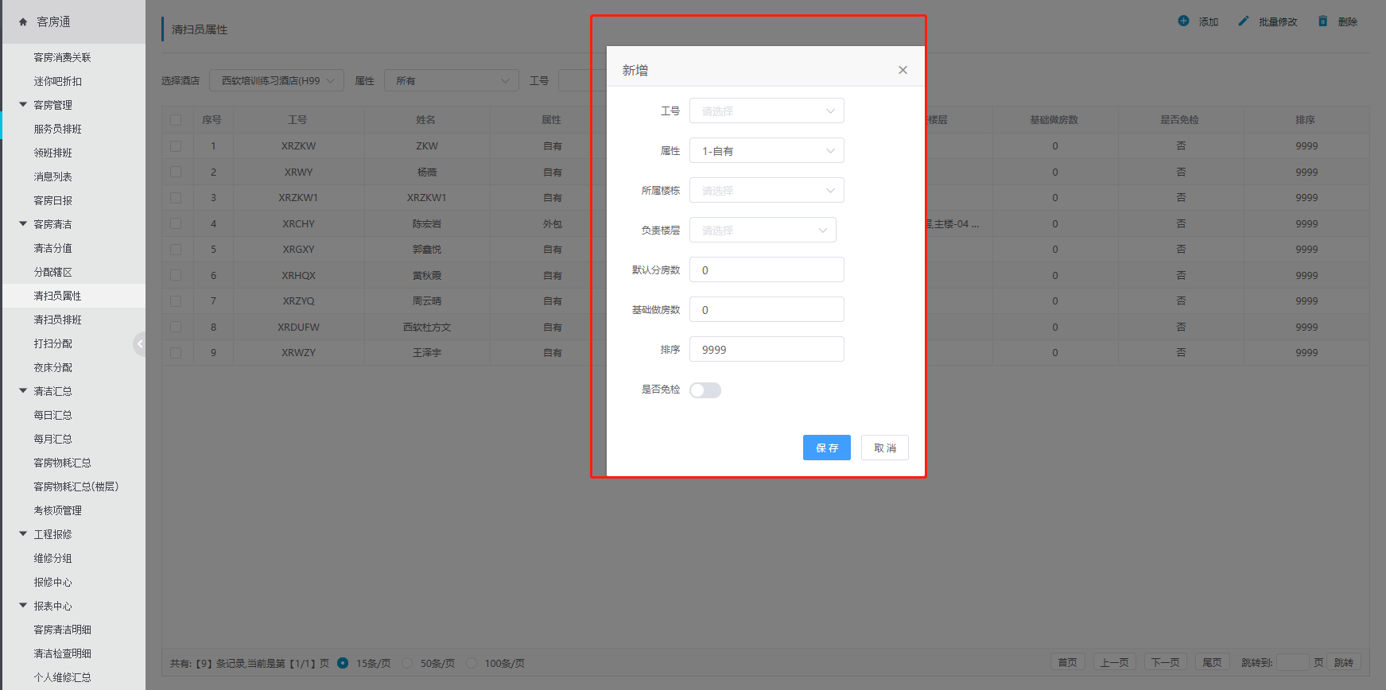The height and width of the screenshot is (690, 1386).
Task: Click the pencil icon for 批量修改
Action: click(1244, 21)
